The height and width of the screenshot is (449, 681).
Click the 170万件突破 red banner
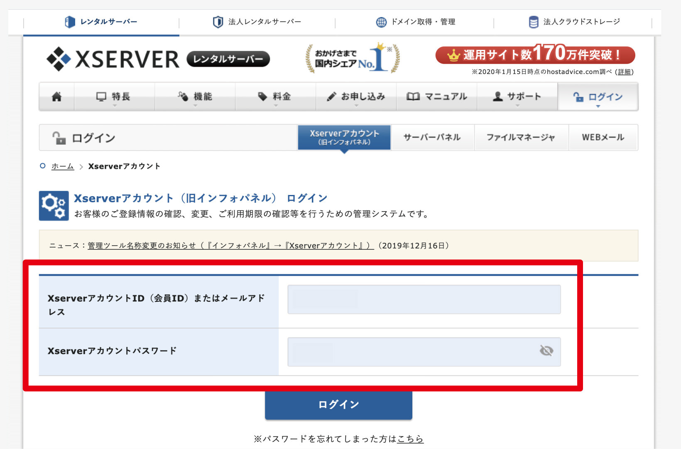[x=535, y=55]
